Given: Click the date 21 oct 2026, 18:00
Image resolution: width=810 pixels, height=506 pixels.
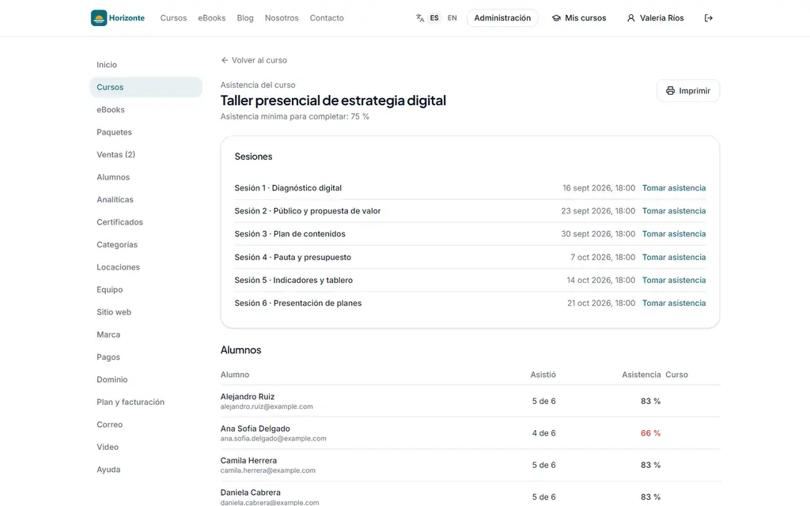Looking at the screenshot, I should tap(601, 303).
